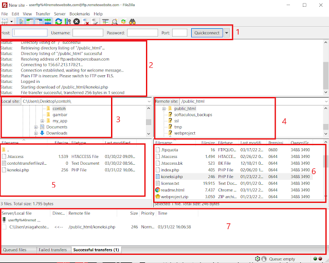The height and width of the screenshot is (263, 329).
Task: Select remote index.php file
Action: coord(170,170)
